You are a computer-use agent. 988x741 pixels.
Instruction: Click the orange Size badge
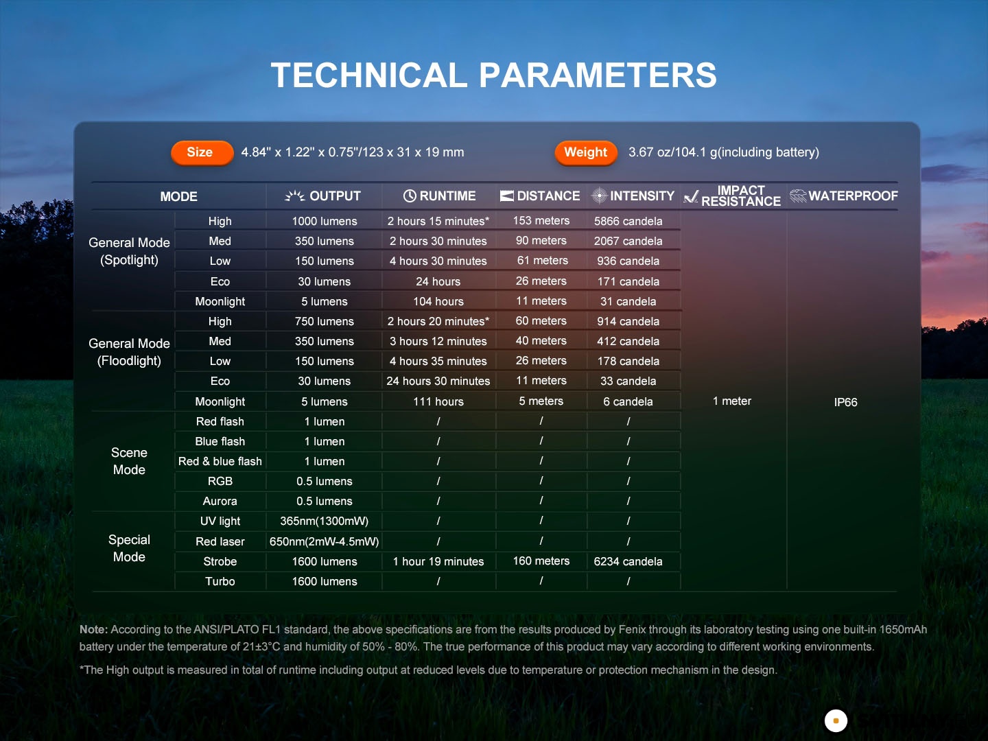200,152
